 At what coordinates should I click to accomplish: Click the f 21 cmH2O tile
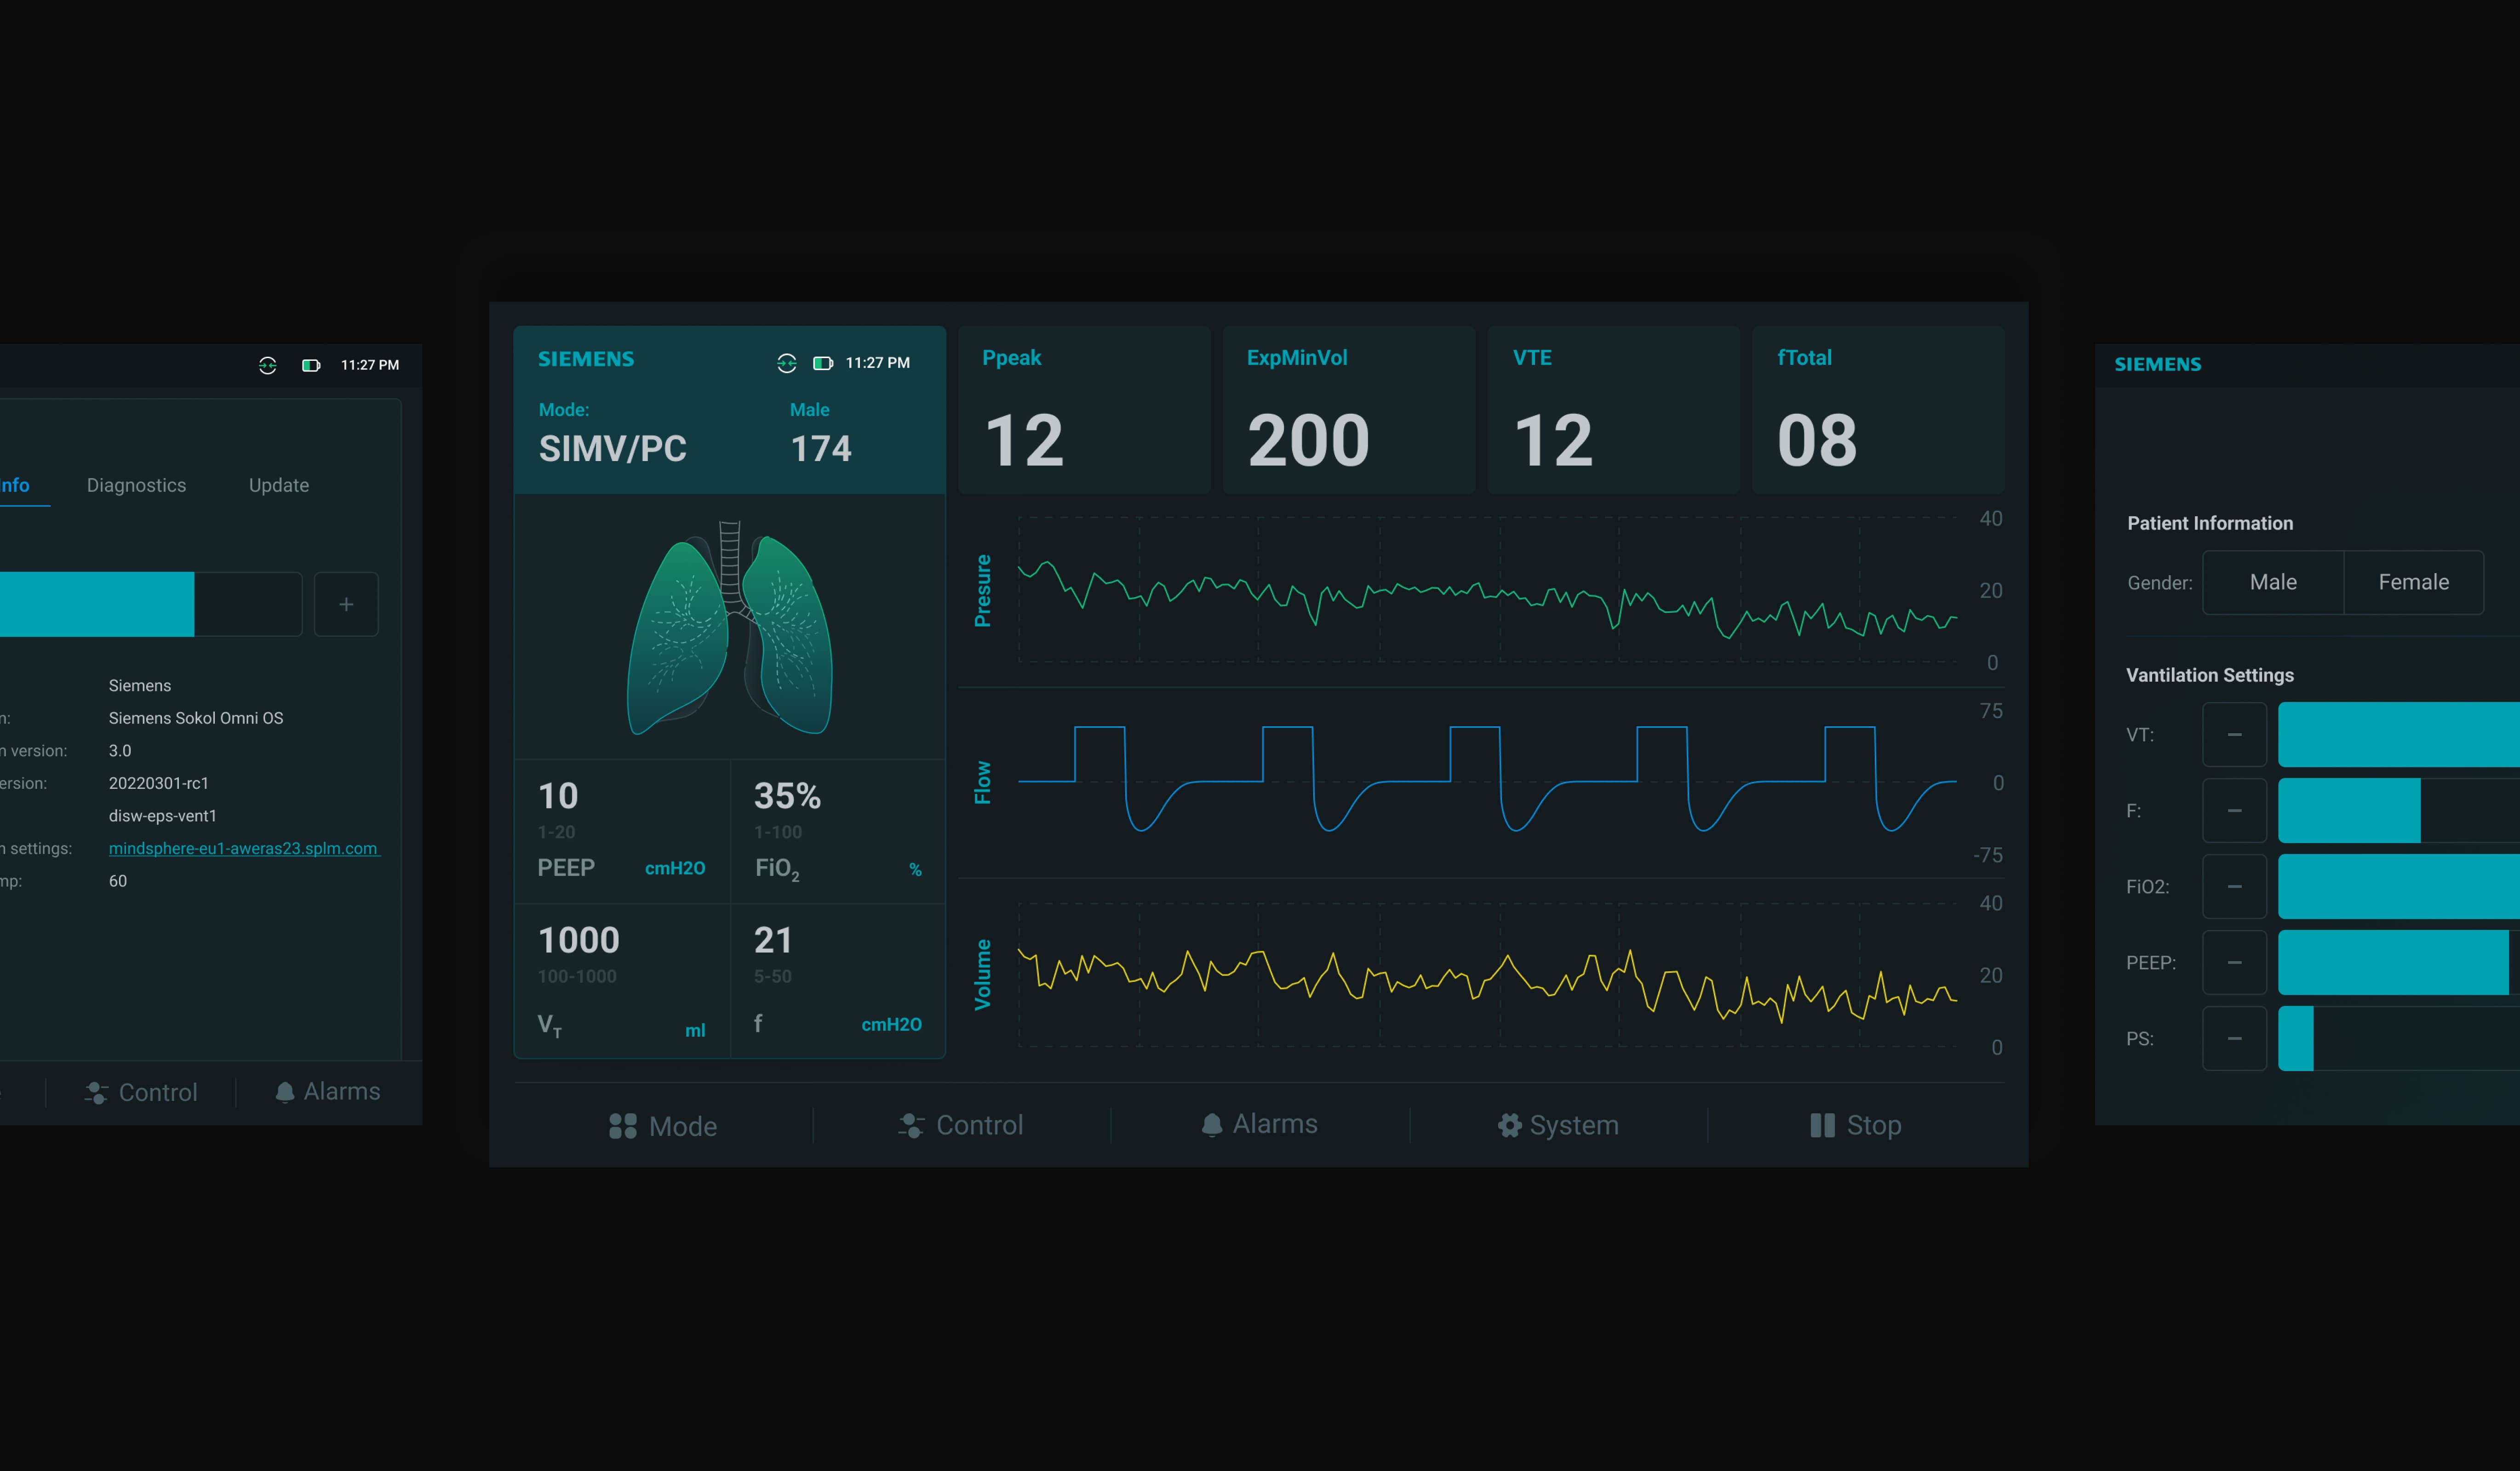click(x=838, y=981)
